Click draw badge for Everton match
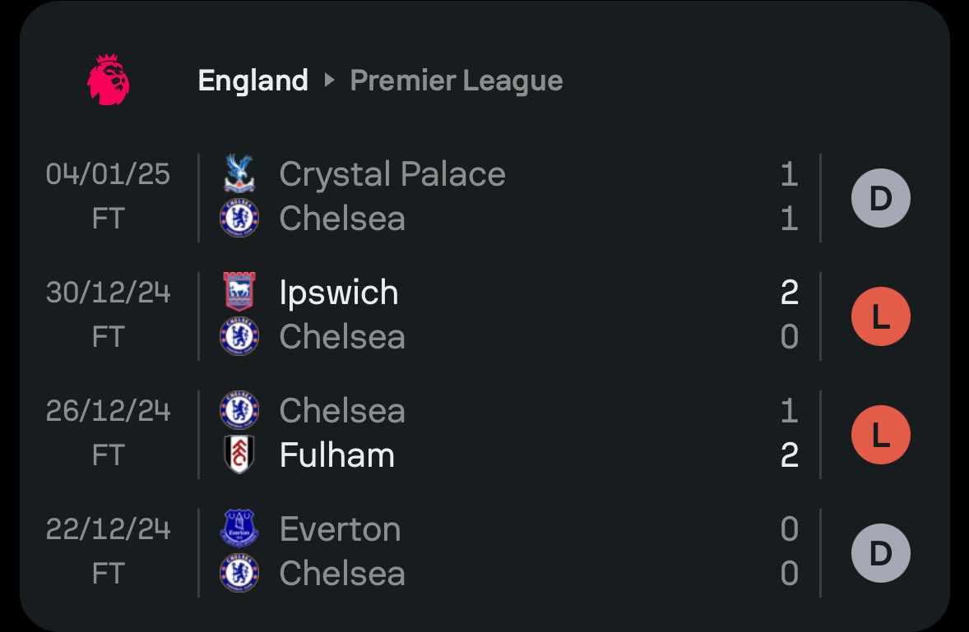 click(881, 553)
